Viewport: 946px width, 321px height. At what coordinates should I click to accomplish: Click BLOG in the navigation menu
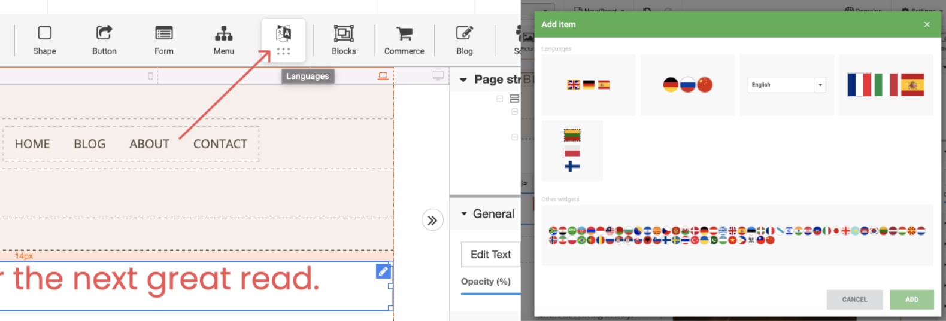[90, 144]
